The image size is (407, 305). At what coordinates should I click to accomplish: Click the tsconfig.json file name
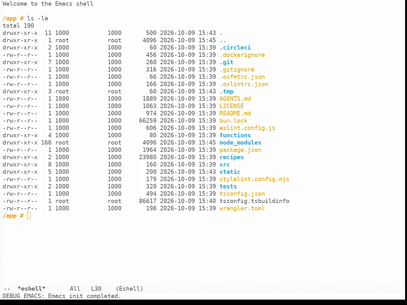click(x=242, y=194)
